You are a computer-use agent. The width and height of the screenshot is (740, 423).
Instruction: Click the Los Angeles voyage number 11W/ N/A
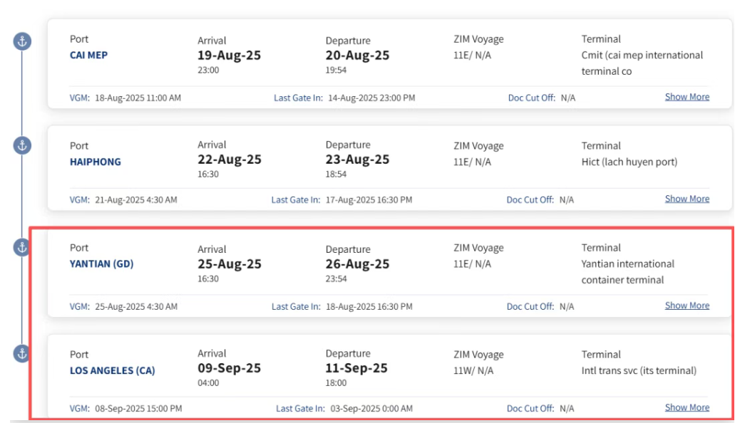pyautogui.click(x=473, y=370)
